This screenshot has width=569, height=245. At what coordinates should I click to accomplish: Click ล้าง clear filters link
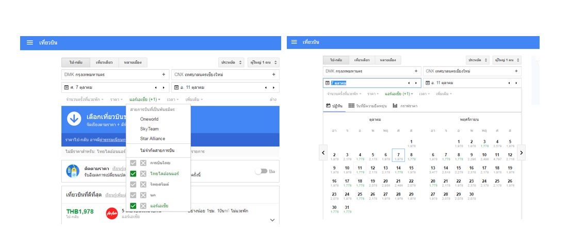[273, 99]
